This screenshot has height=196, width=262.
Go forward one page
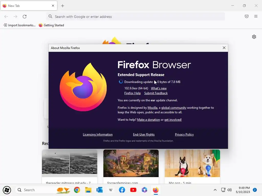(15, 17)
